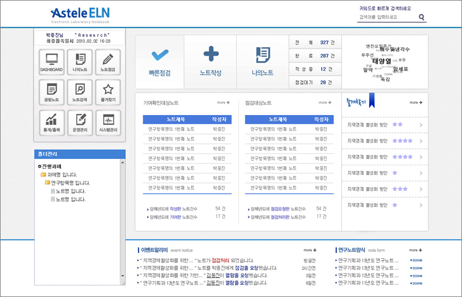This screenshot has height=297, width=462.
Task: Expand the 진행과제 tree root node
Action: [x=39, y=167]
